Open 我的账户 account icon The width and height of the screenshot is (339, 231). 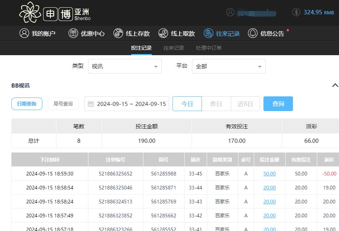24,33
